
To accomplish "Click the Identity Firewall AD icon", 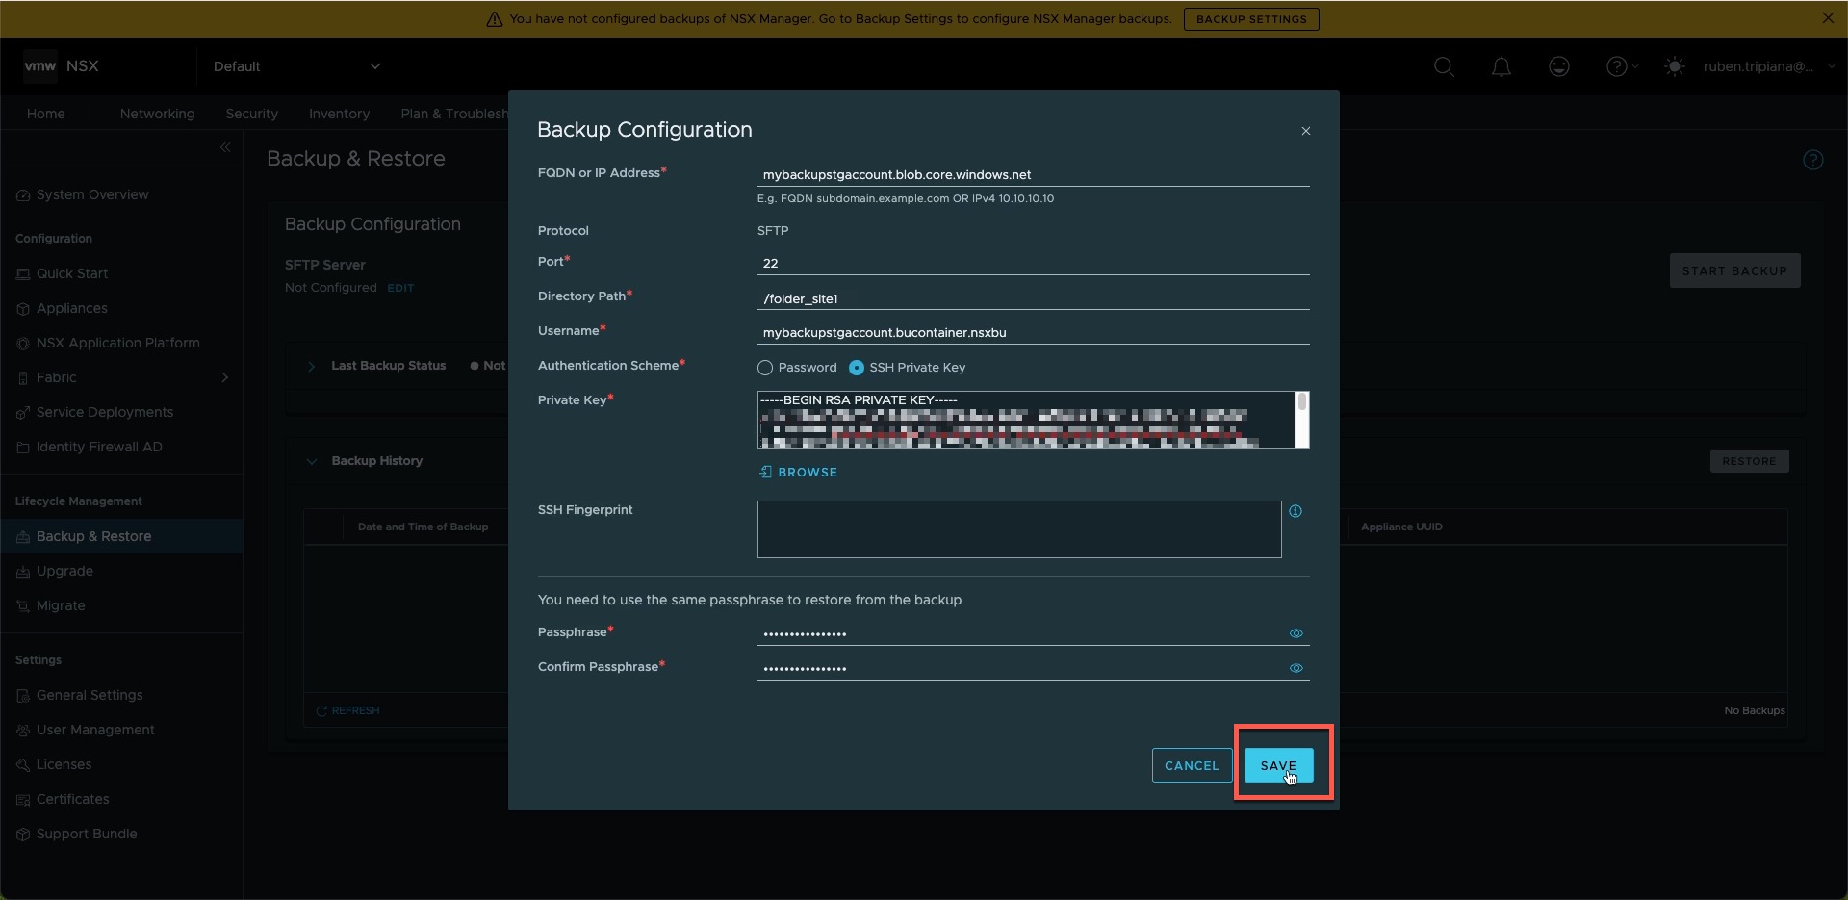I will 23,448.
